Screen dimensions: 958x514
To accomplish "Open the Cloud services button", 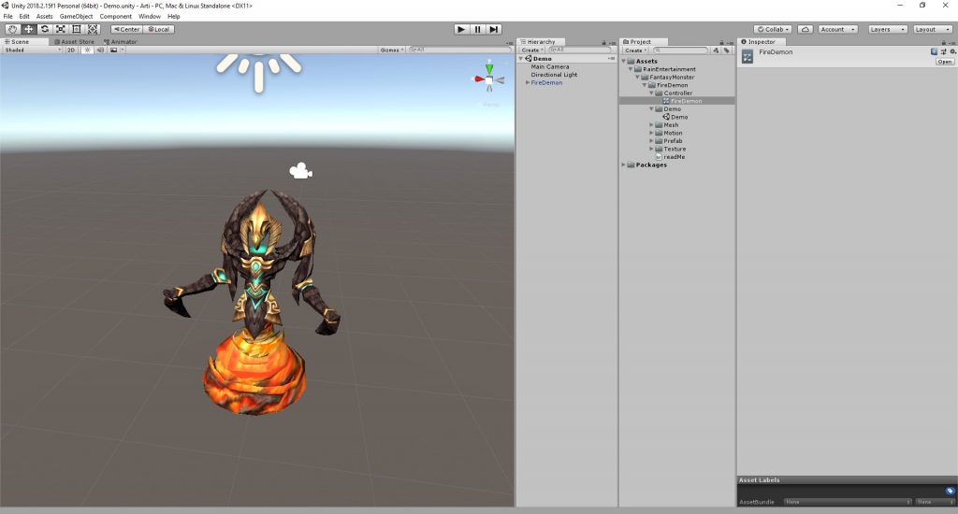I will 805,29.
